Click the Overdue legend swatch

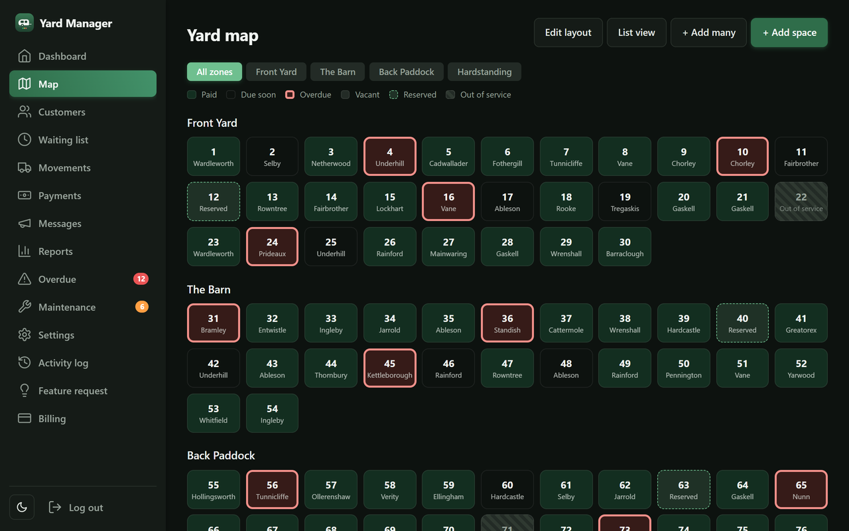pyautogui.click(x=290, y=95)
